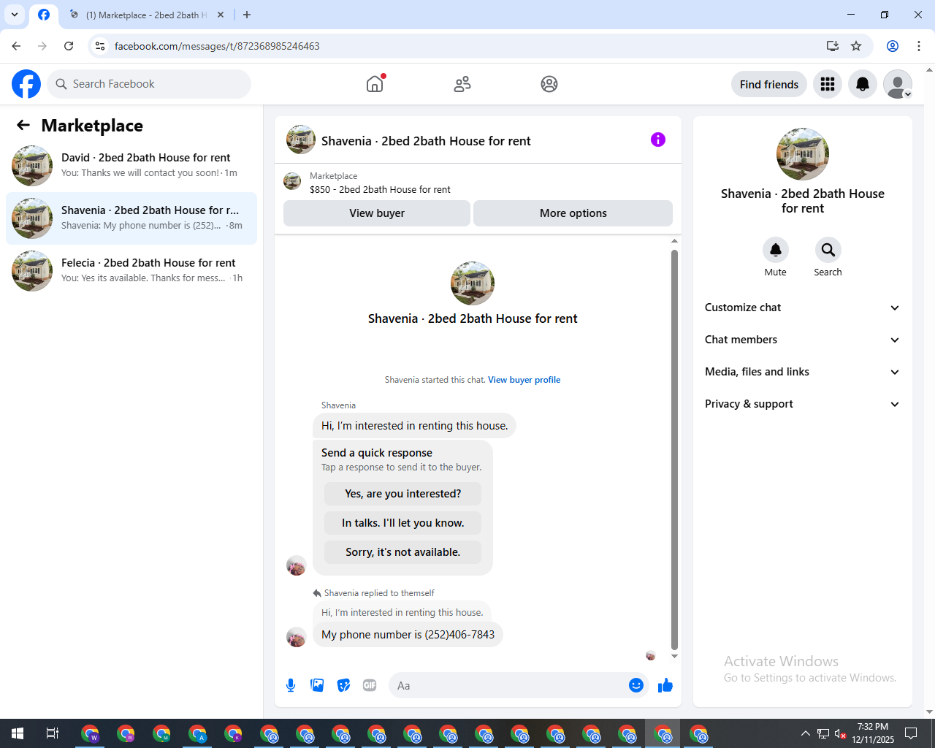Click the Find friends button
The width and height of the screenshot is (935, 748).
[x=769, y=84]
